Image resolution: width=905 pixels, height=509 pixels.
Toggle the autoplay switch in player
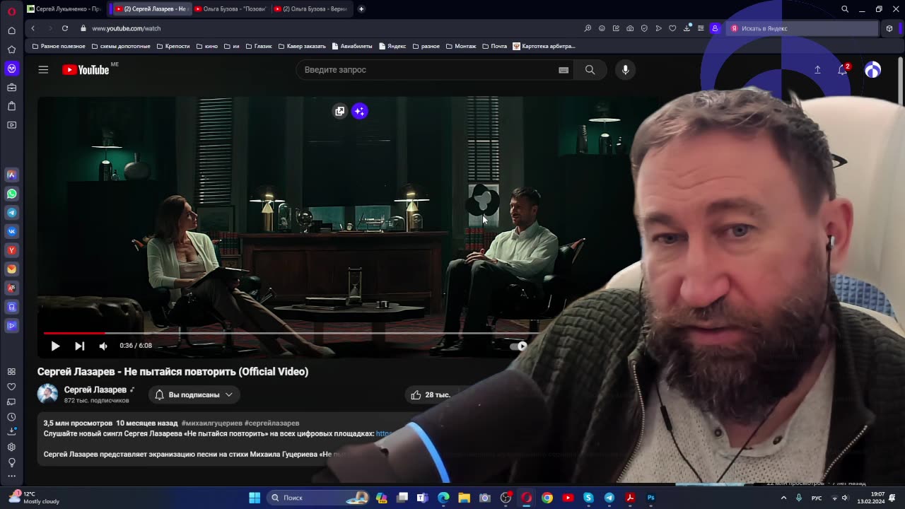click(x=519, y=346)
